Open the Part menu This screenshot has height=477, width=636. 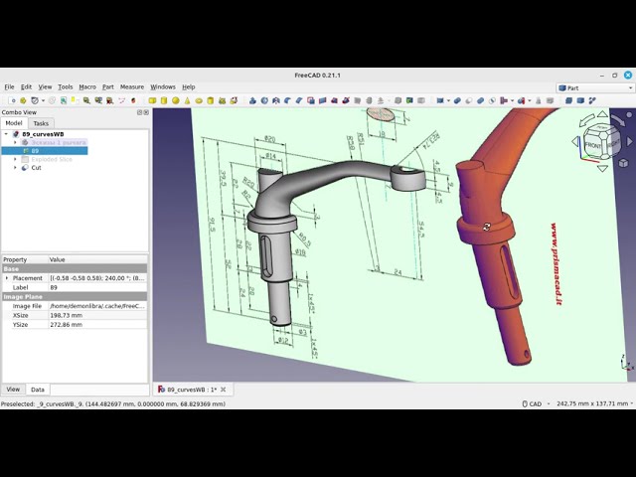108,86
